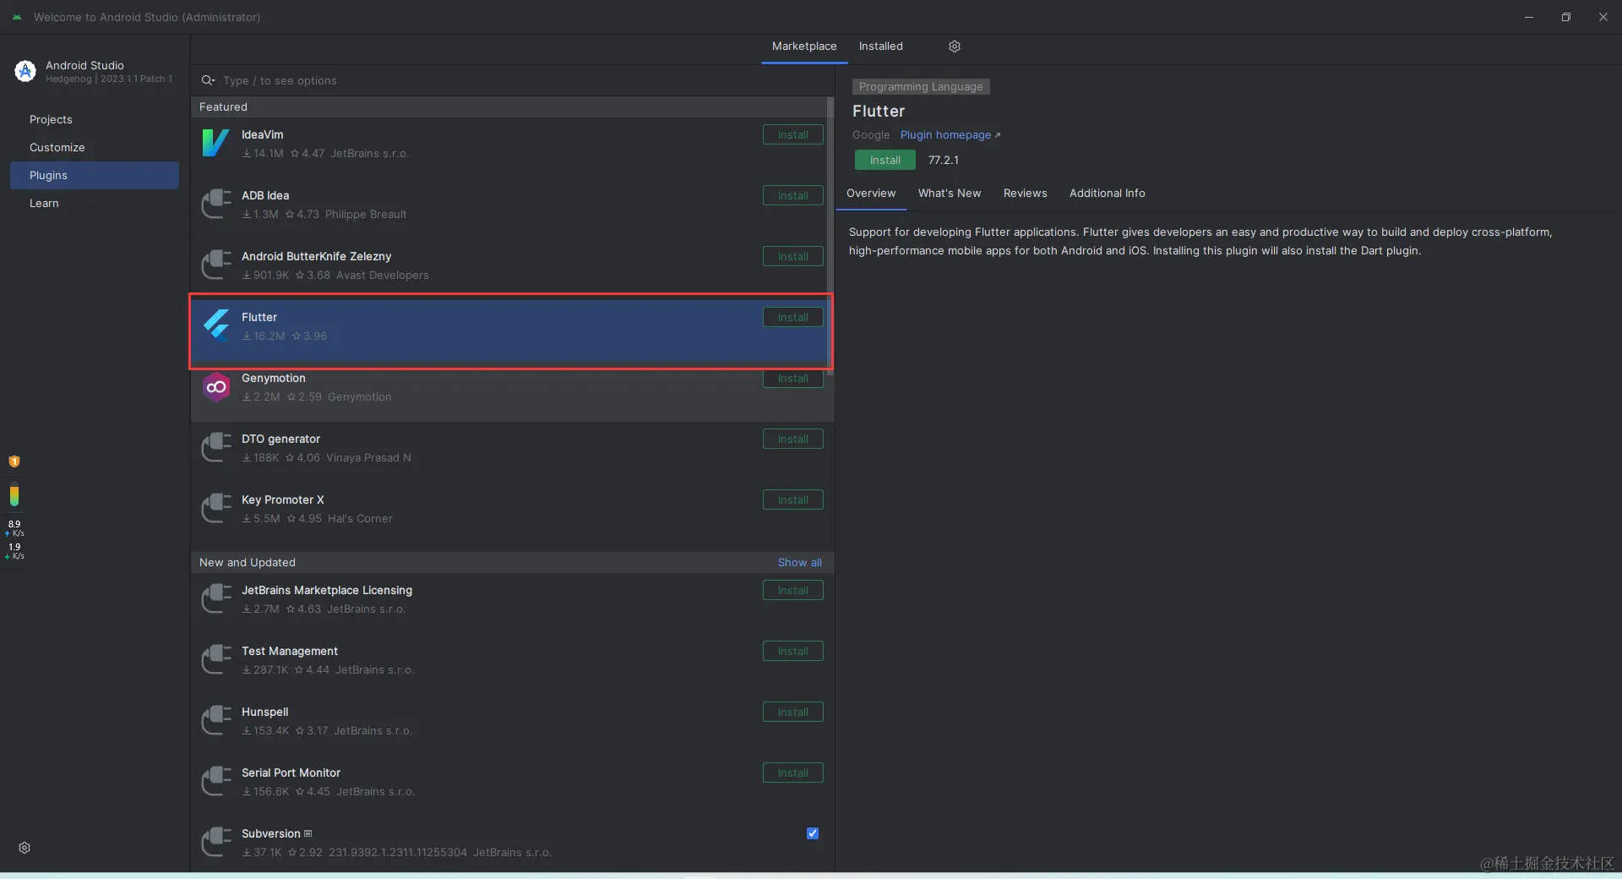This screenshot has height=879, width=1622.
Task: Click the Flutter logo icon in list
Action: pos(216,325)
